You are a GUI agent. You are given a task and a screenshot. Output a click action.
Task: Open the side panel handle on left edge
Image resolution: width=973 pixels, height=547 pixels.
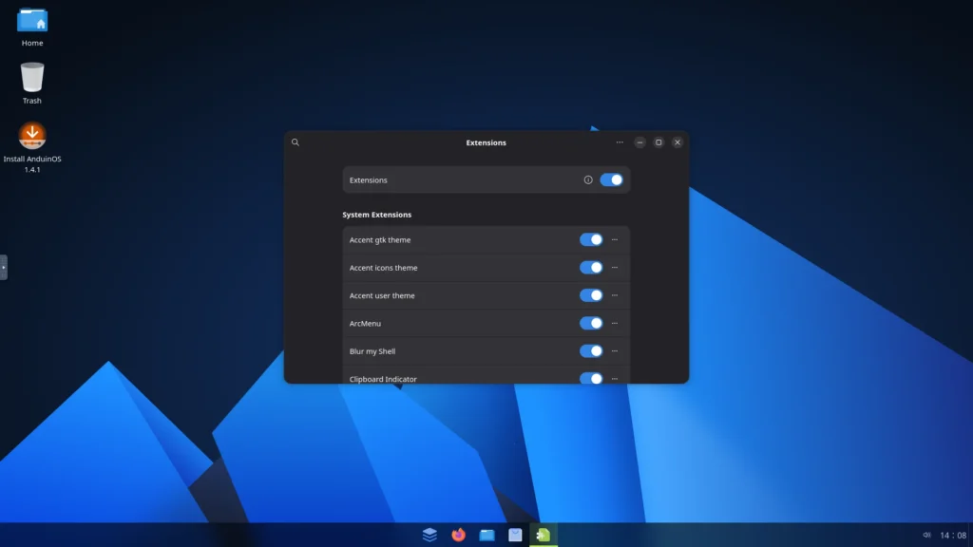pyautogui.click(x=3, y=267)
